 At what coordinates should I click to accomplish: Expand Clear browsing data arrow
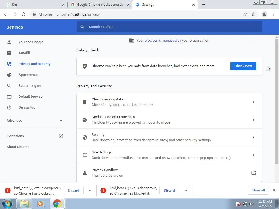[254, 102]
